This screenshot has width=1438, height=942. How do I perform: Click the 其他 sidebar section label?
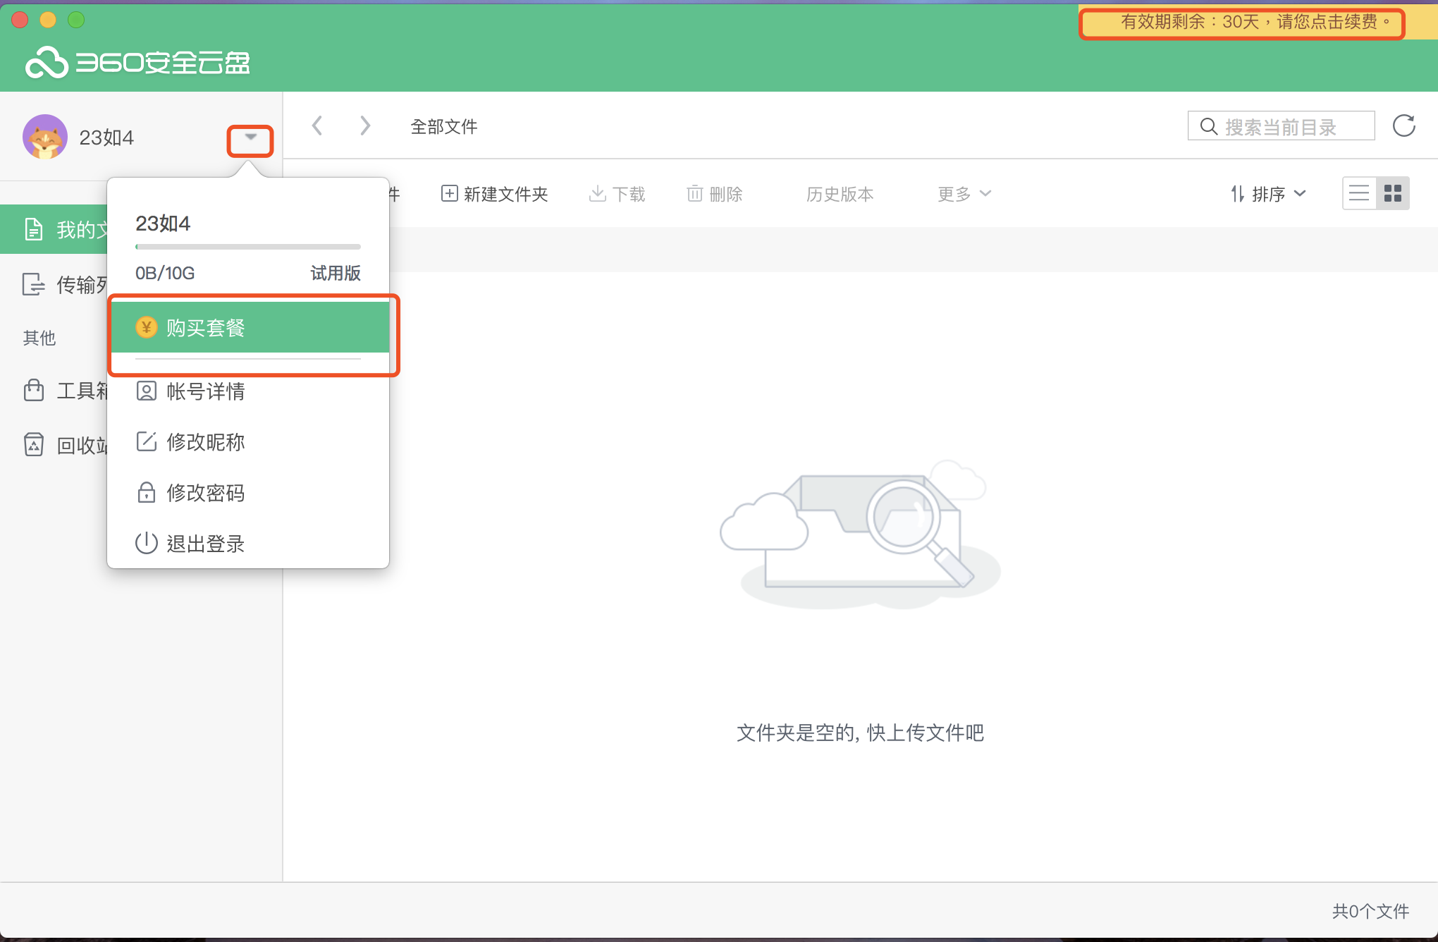(39, 338)
